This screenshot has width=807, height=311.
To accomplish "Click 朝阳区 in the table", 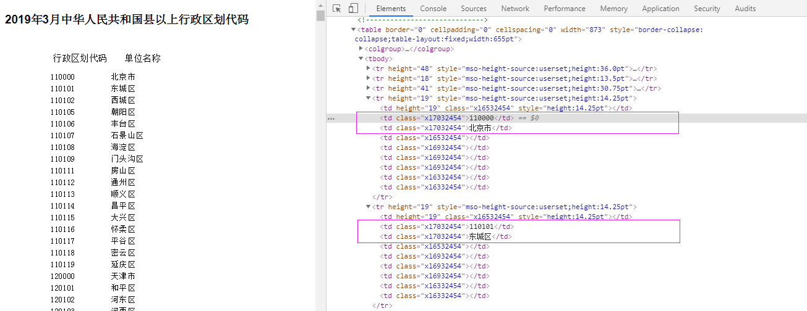I will 123,112.
